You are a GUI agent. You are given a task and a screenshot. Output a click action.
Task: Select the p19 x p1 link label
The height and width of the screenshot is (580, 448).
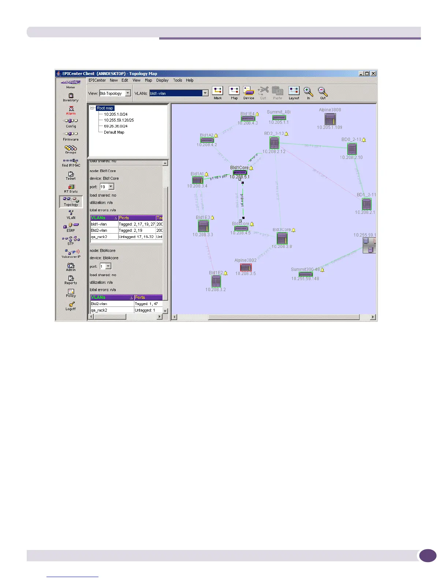[242, 200]
